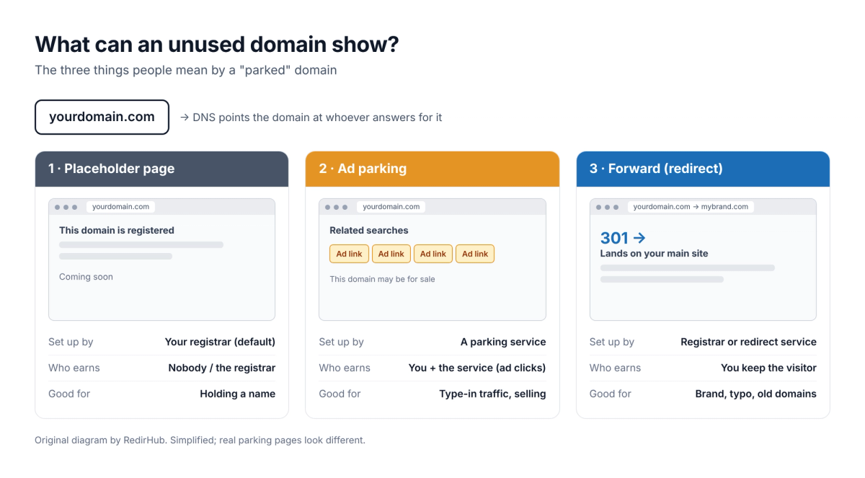Click 'Type-in traffic, selling' value
Screen dimensions: 865x478
click(492, 394)
